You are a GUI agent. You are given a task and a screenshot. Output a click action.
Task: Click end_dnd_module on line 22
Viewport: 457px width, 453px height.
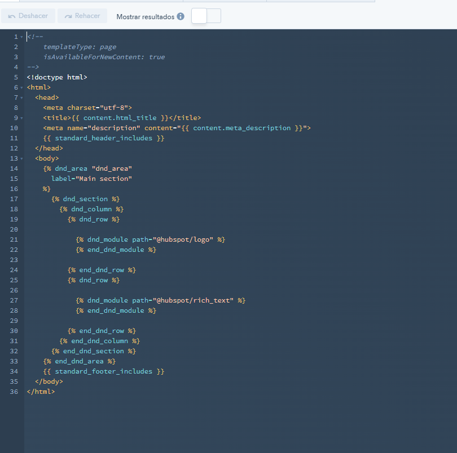pyautogui.click(x=116, y=250)
